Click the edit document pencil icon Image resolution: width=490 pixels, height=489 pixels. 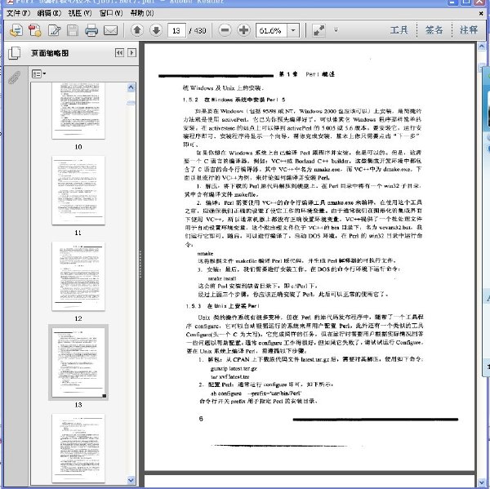click(55, 31)
